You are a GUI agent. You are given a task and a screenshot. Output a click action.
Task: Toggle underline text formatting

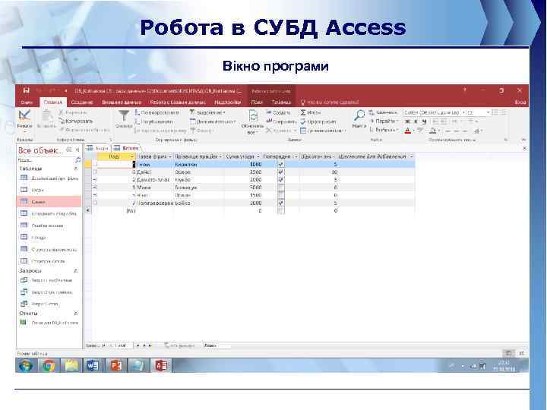coord(424,121)
